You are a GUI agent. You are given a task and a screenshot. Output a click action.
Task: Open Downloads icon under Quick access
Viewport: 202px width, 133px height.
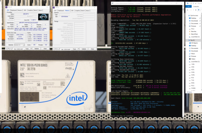point(190,21)
